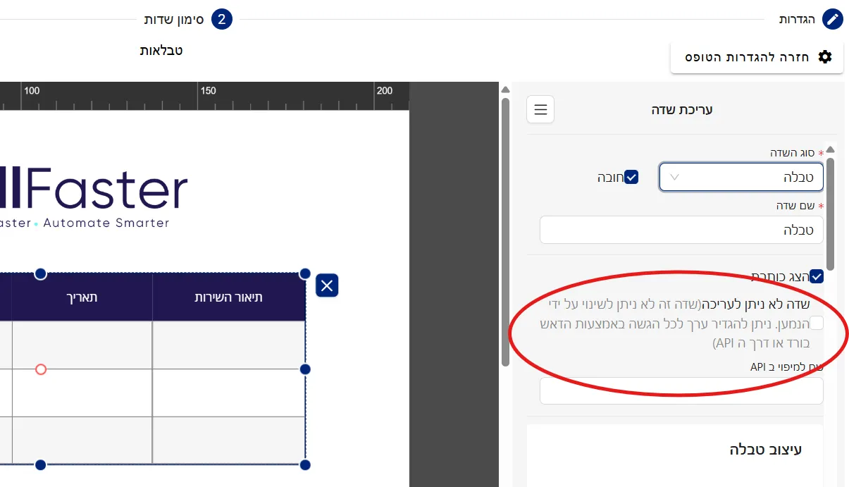Click the step 2 badge beside סימון שדות

point(222,19)
